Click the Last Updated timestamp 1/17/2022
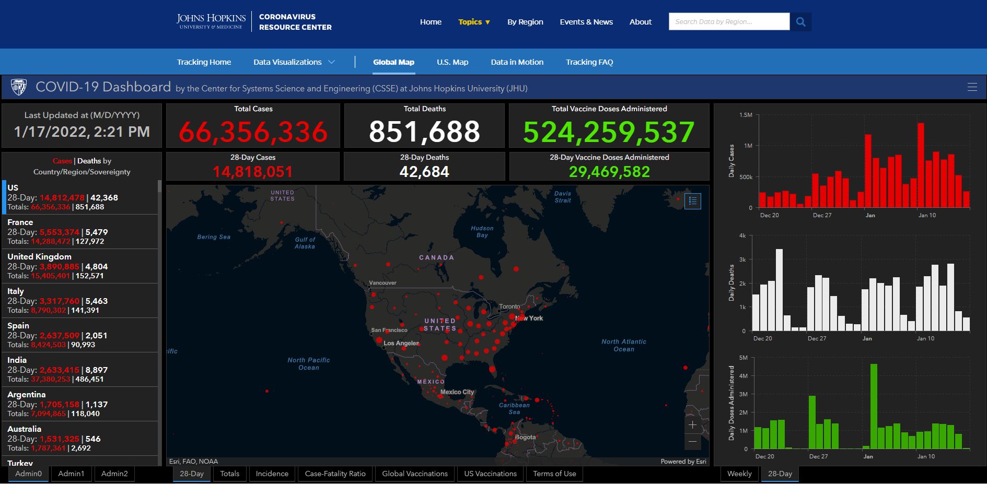The image size is (987, 484). tap(82, 132)
